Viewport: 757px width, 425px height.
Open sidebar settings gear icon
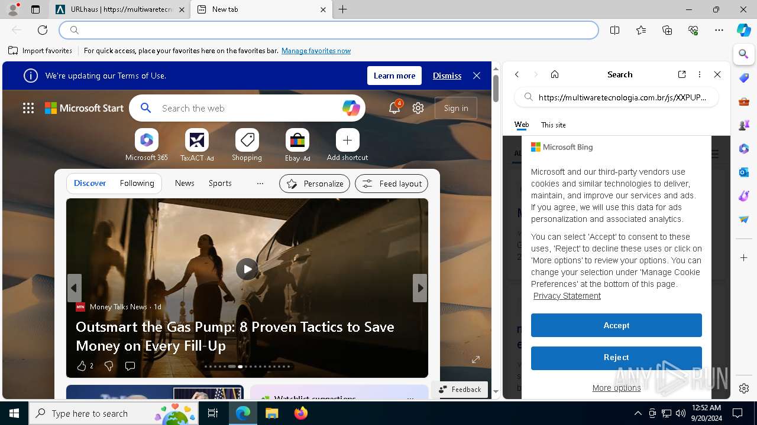click(744, 388)
